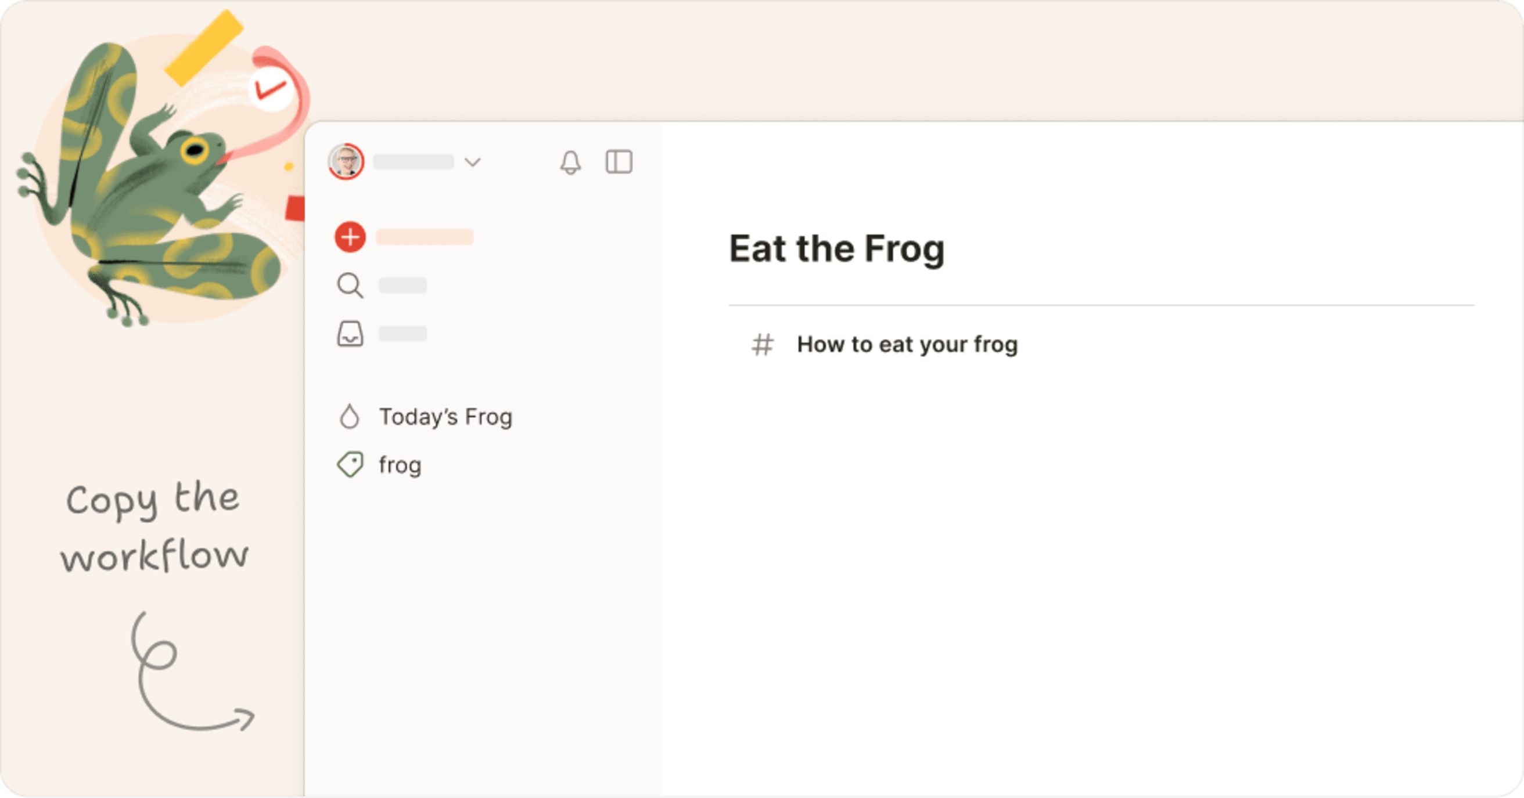Open the How to eat your frog project
The image size is (1524, 798).
[907, 345]
